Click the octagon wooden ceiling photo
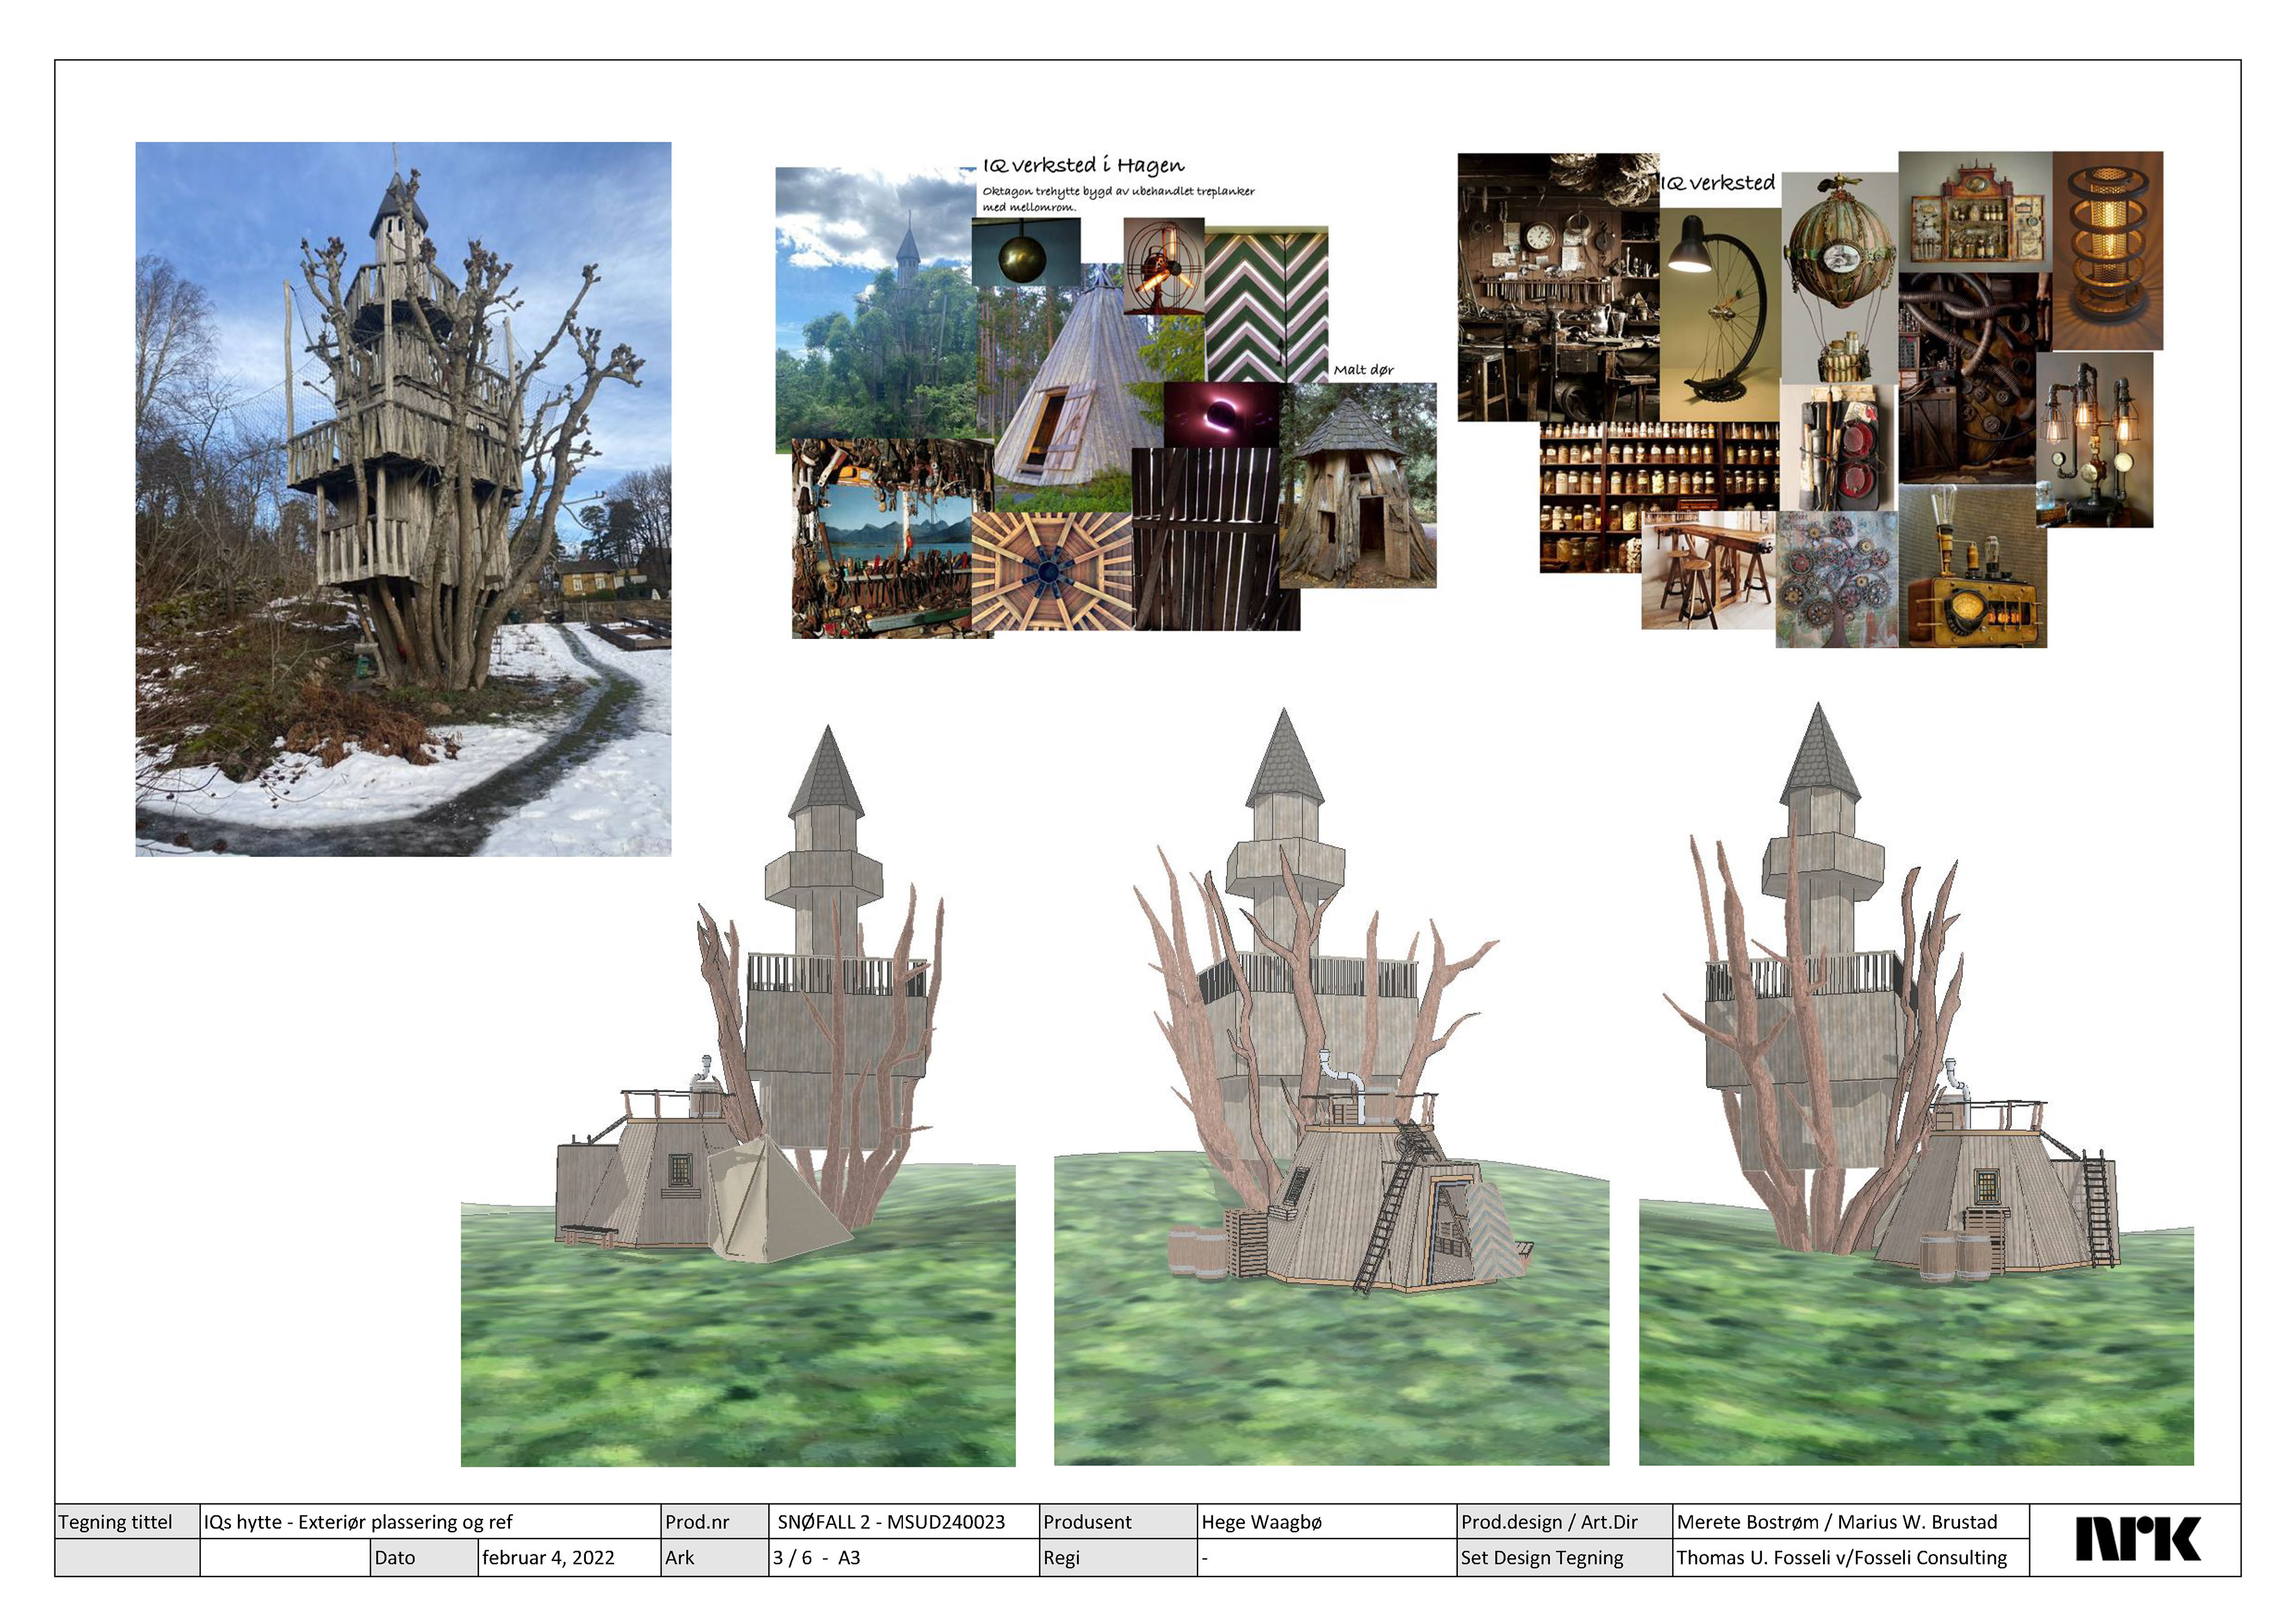2296x1623 pixels. point(1050,572)
